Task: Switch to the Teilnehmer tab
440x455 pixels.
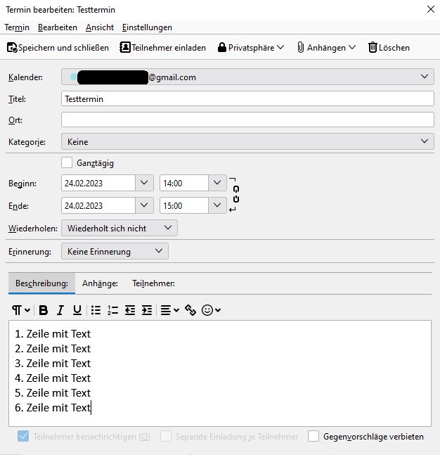Action: (153, 283)
